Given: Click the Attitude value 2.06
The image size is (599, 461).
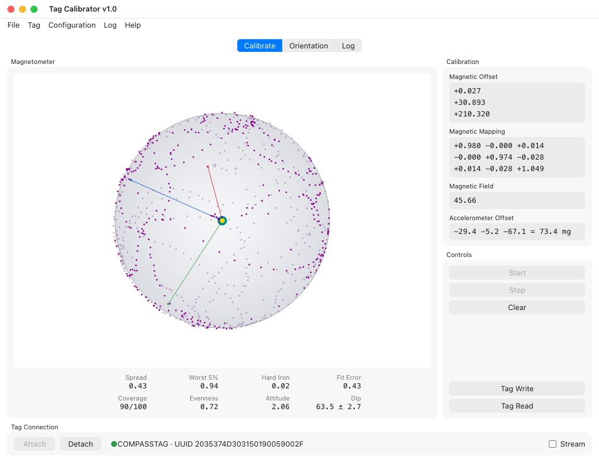Looking at the screenshot, I should (280, 407).
